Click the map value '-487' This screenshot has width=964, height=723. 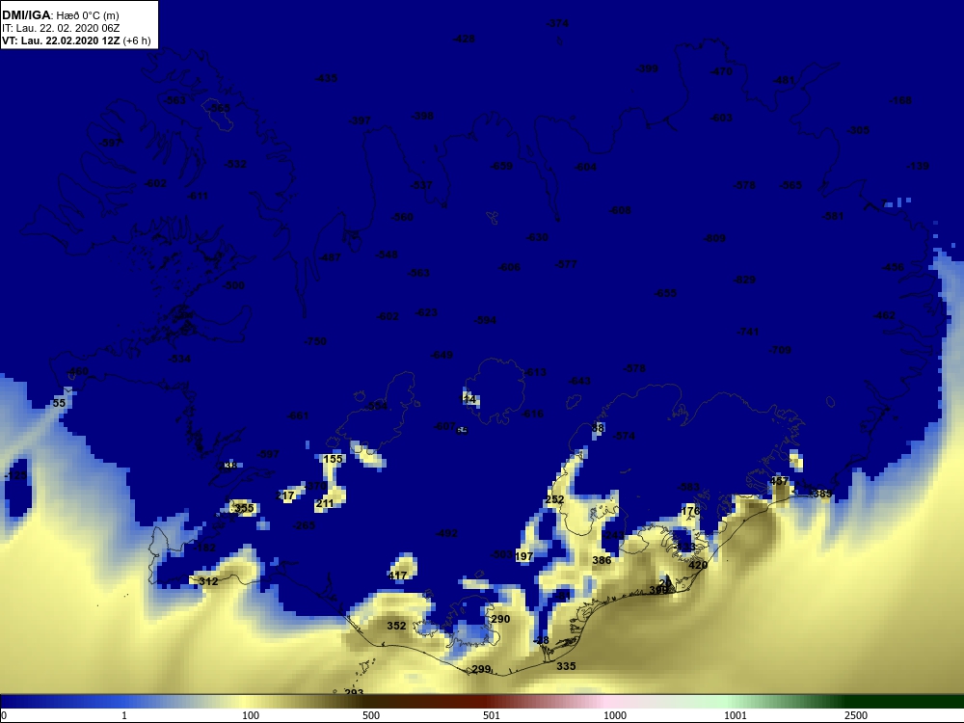coord(330,257)
